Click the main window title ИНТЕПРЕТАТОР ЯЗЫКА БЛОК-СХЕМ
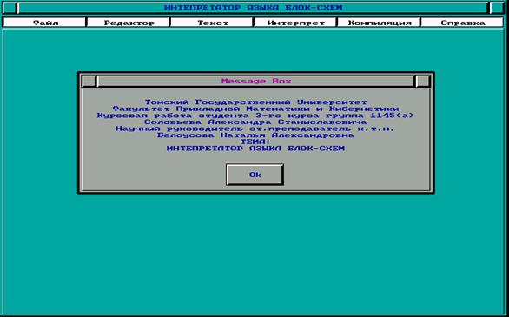The height and width of the screenshot is (317, 509). click(x=254, y=8)
